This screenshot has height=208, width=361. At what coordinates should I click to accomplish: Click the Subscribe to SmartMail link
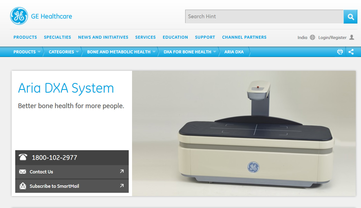coord(54,186)
